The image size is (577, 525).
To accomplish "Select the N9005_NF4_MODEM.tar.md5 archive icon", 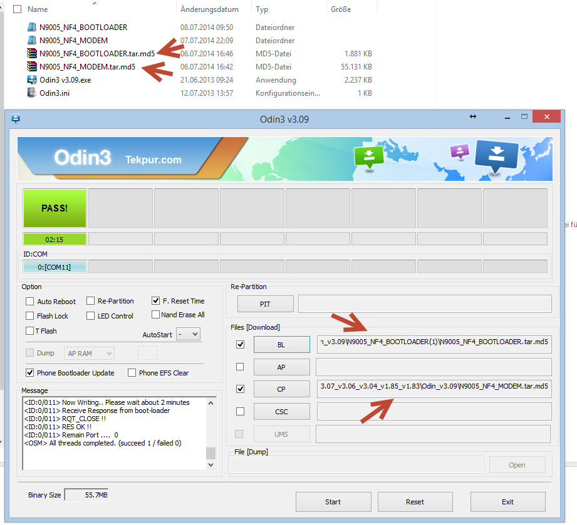I will pos(32,66).
